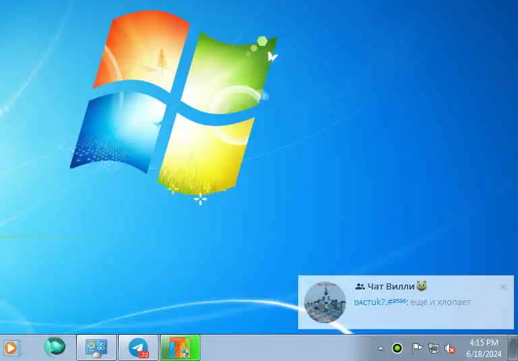
Task: Open Windows Media Player from taskbar
Action: pyautogui.click(x=11, y=348)
